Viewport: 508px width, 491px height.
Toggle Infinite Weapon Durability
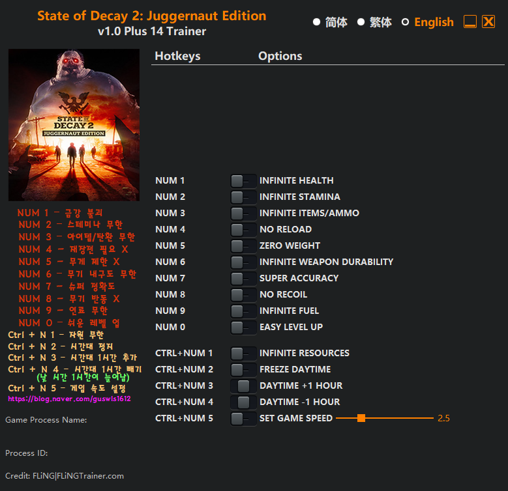pos(243,262)
